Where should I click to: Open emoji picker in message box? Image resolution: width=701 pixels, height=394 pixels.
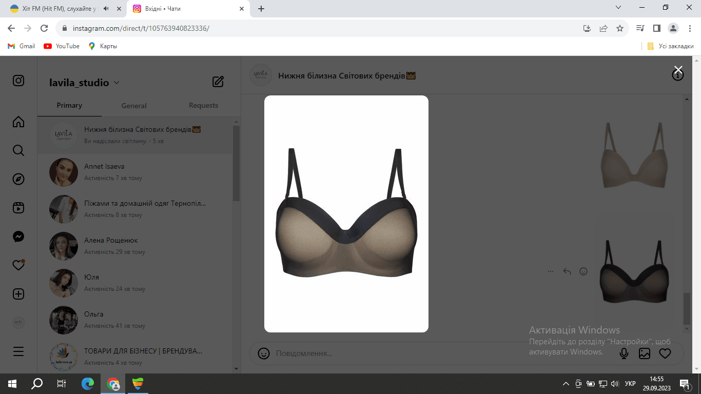tap(264, 353)
